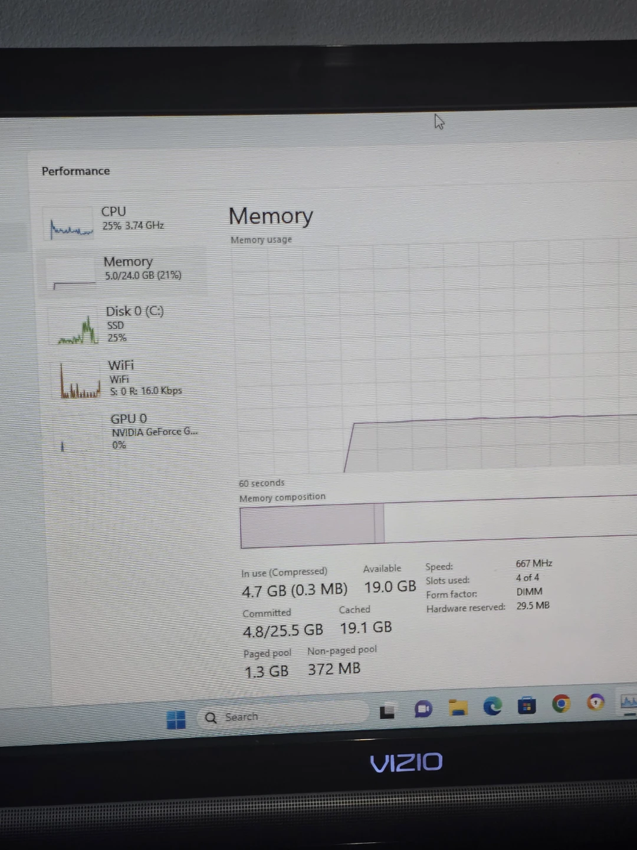The image size is (637, 850).
Task: Click the "4 of 4" slots used value
Action: [527, 578]
